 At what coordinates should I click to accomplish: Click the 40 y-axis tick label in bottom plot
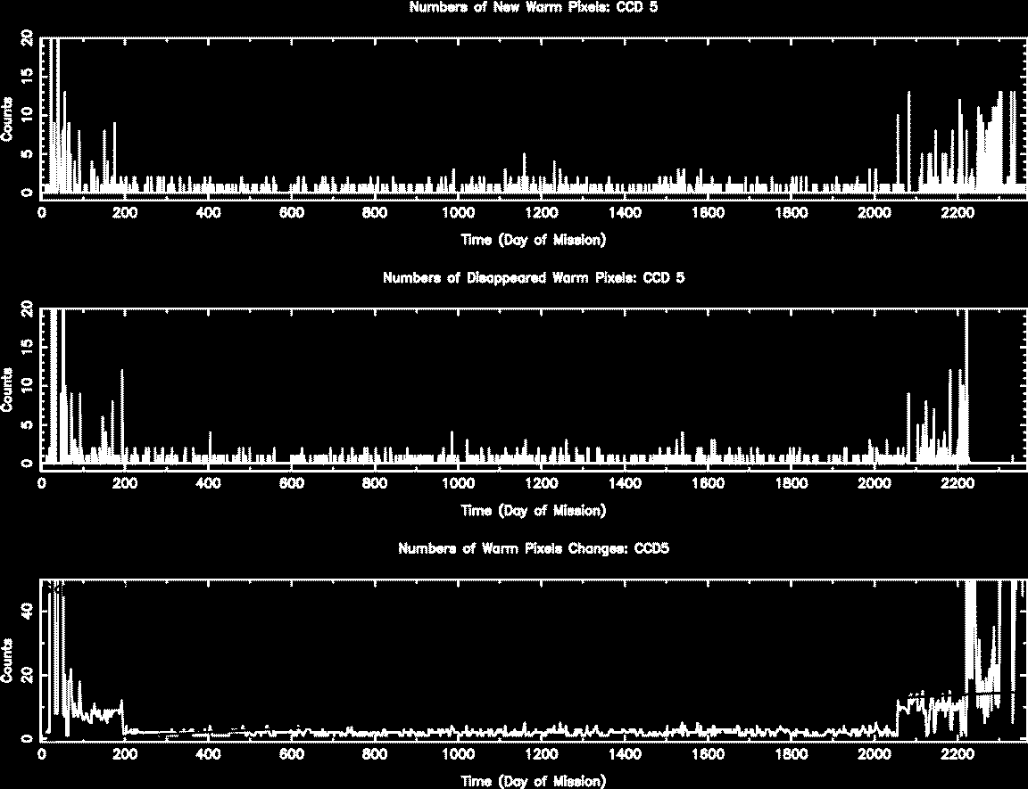pyautogui.click(x=29, y=611)
